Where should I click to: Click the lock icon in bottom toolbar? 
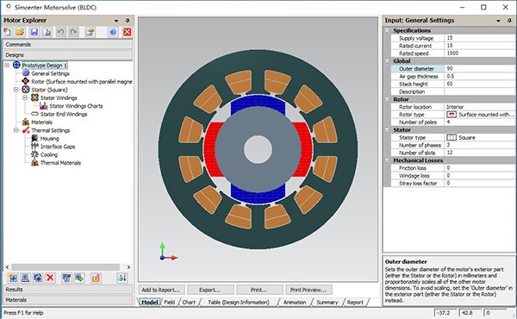[96, 278]
